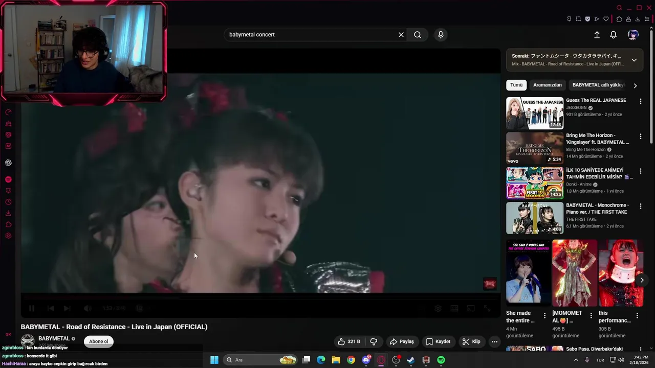
Task: Open options for İLK 10 SANİYEDE ANİMEYİ video
Action: (640, 171)
